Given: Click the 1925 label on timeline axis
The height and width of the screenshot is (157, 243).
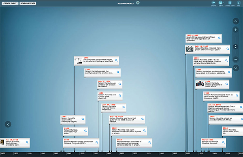Looking at the screenshot, I should [x=16, y=153].
